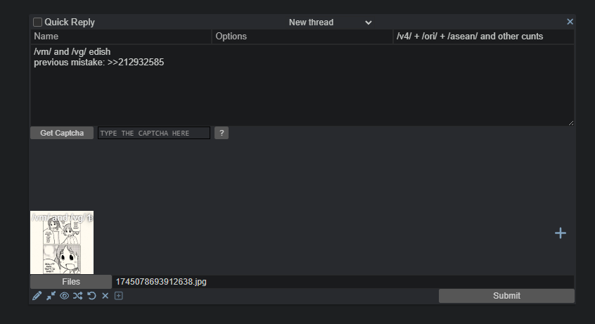Screen dimensions: 595x324
Task: Remove file with small X icon
Action: pyautogui.click(x=105, y=296)
